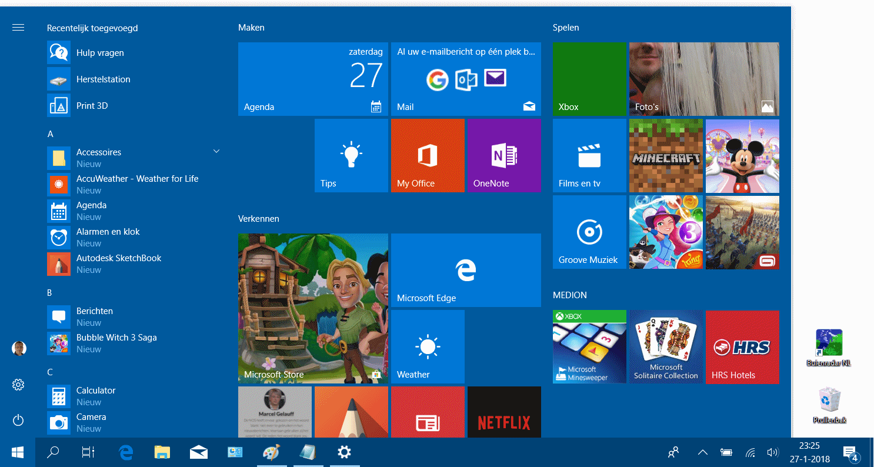Launch the Microsoft Minesweeper tile
874x467 pixels.
tap(589, 346)
